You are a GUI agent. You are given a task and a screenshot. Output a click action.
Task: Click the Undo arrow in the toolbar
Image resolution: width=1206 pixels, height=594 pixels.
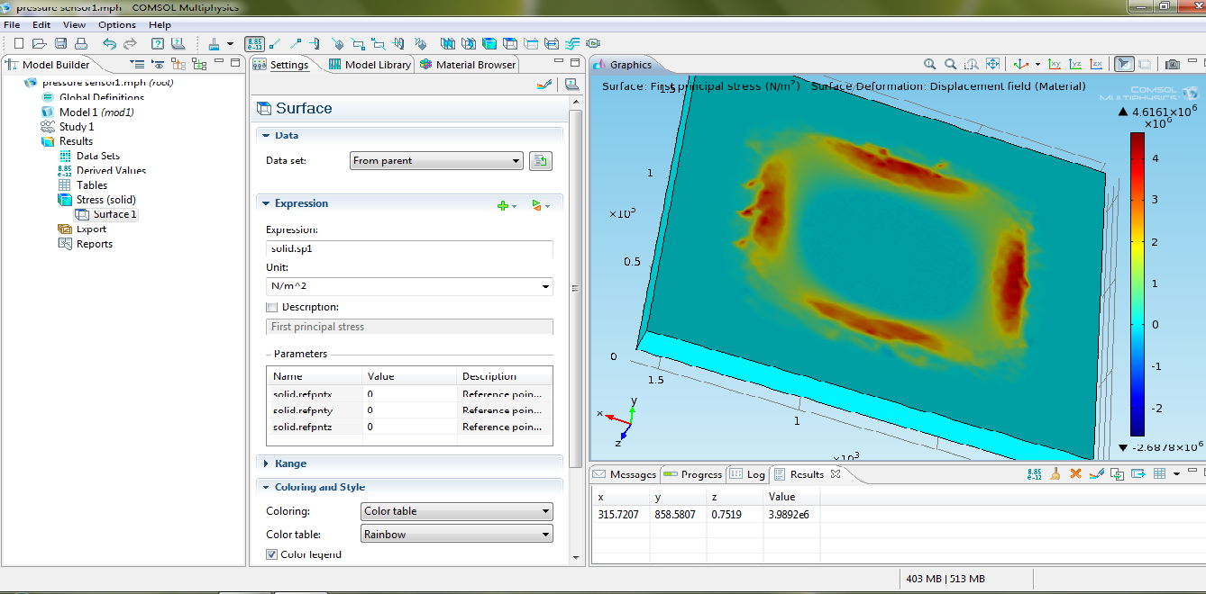click(x=109, y=43)
